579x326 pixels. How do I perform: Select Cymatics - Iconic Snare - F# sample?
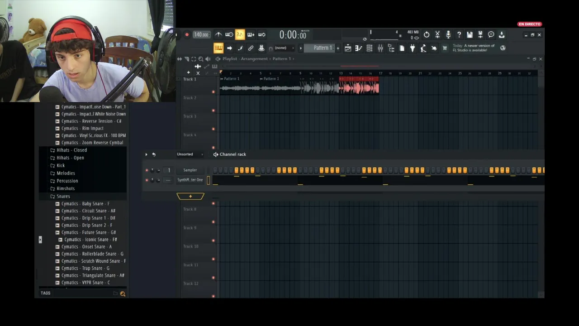[x=87, y=240]
